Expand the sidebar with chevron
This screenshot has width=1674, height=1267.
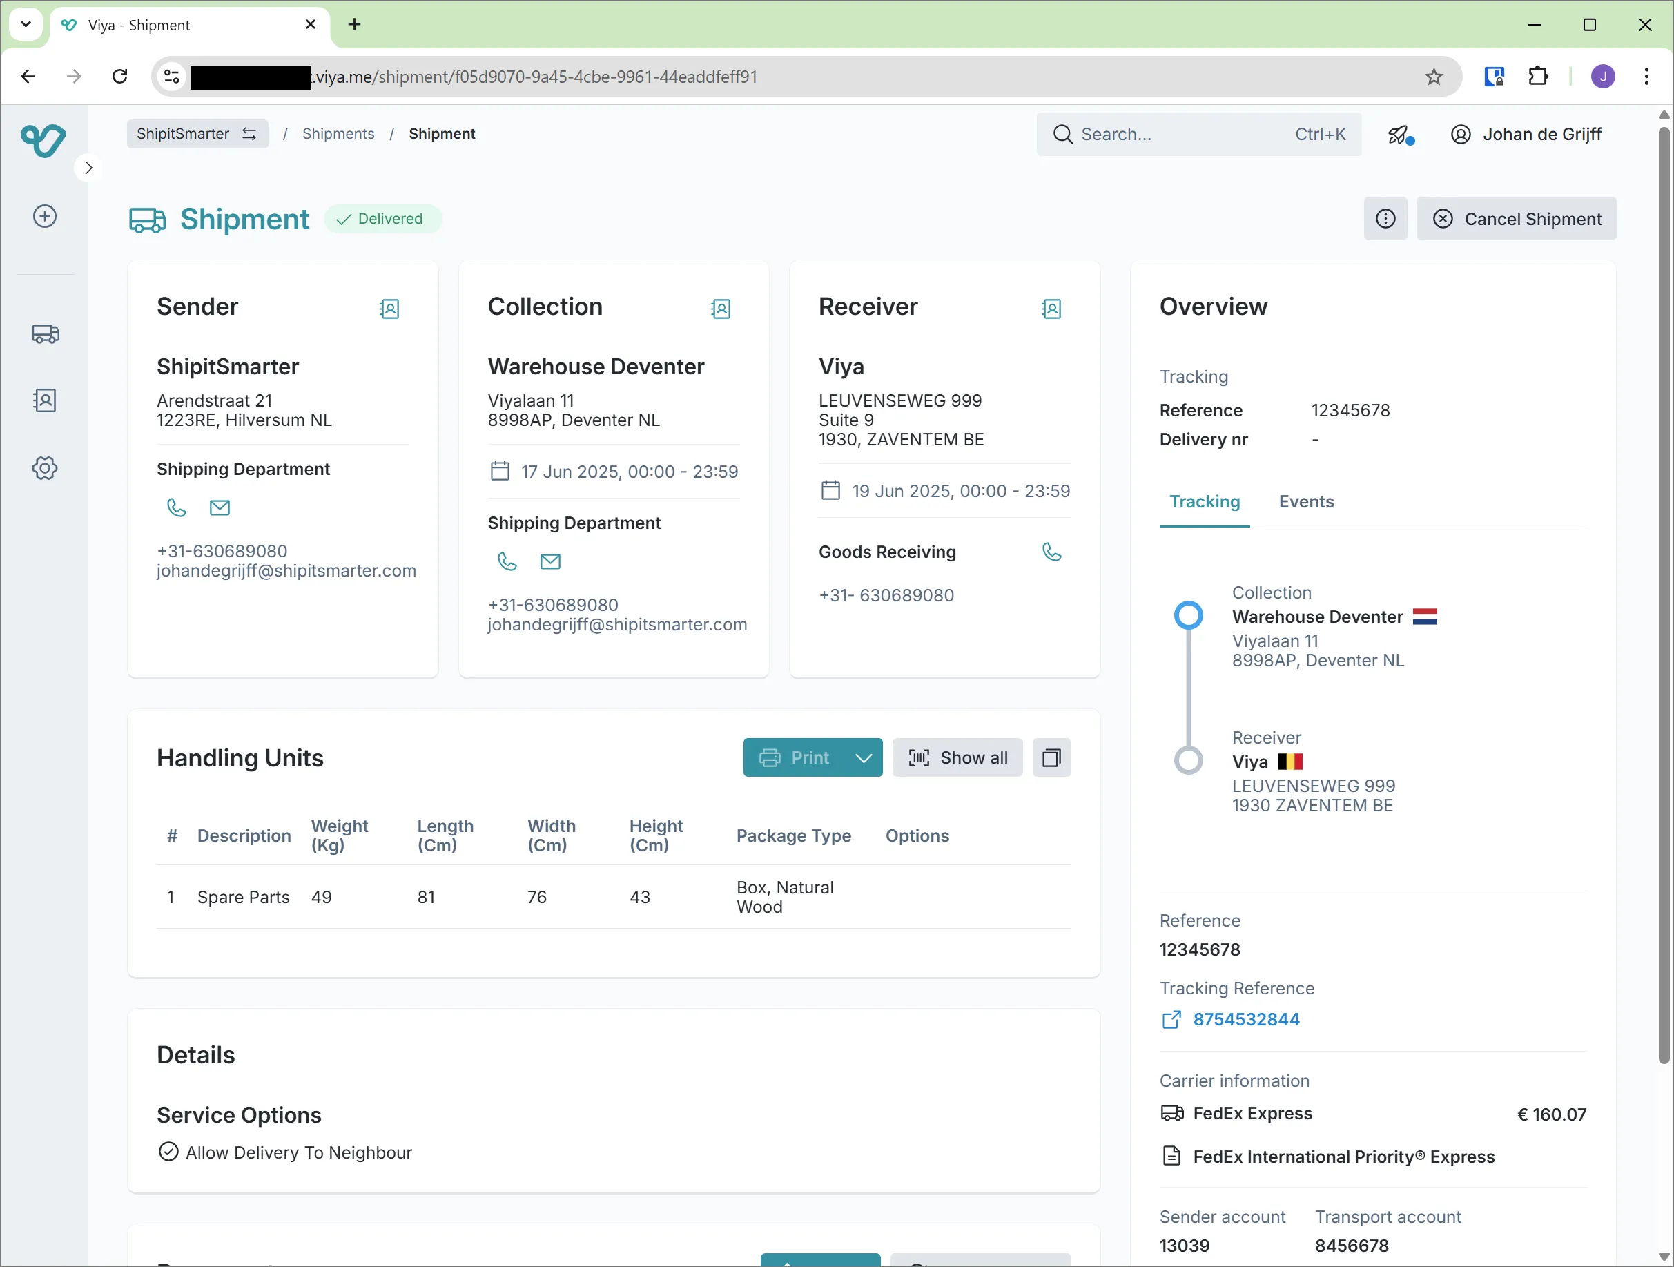[x=88, y=168]
